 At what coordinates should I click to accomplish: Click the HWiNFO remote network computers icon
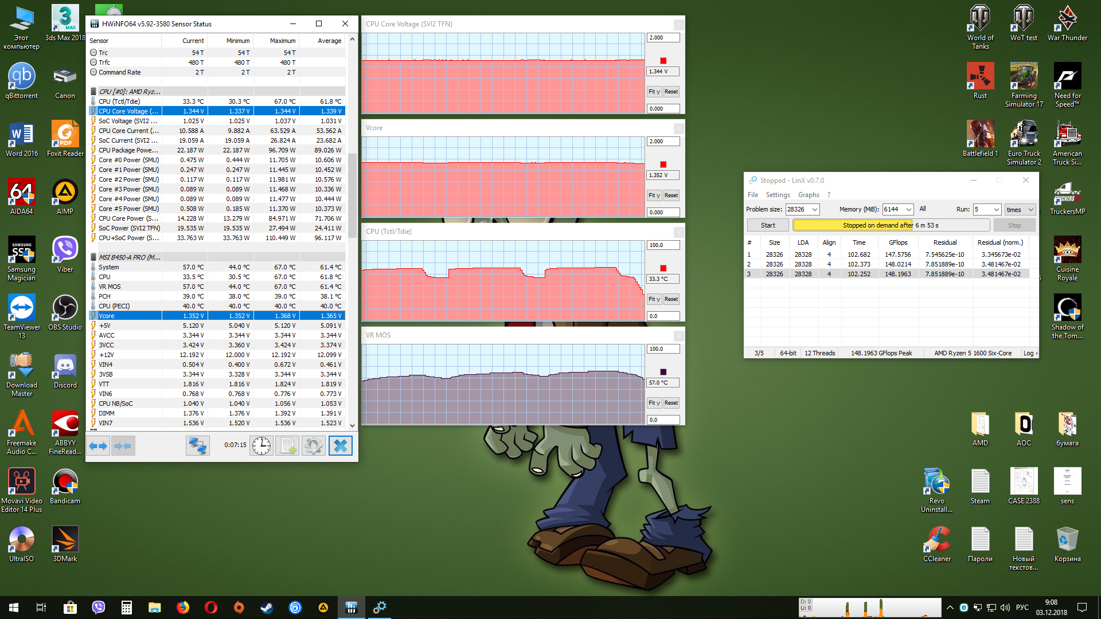click(x=198, y=446)
